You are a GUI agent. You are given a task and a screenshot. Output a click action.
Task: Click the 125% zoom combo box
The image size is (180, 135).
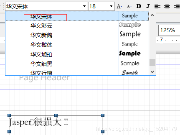click(169, 30)
